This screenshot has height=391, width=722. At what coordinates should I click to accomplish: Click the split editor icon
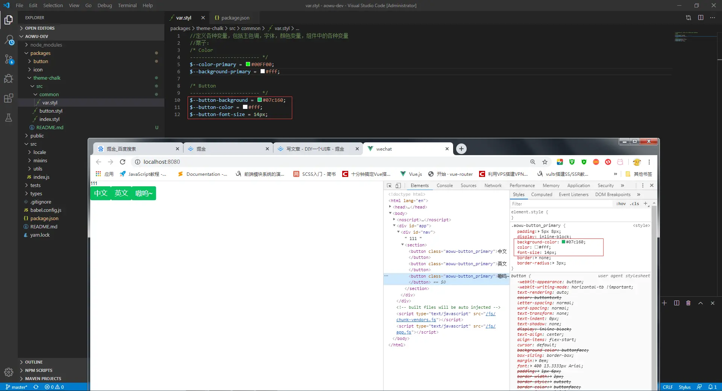pos(701,18)
